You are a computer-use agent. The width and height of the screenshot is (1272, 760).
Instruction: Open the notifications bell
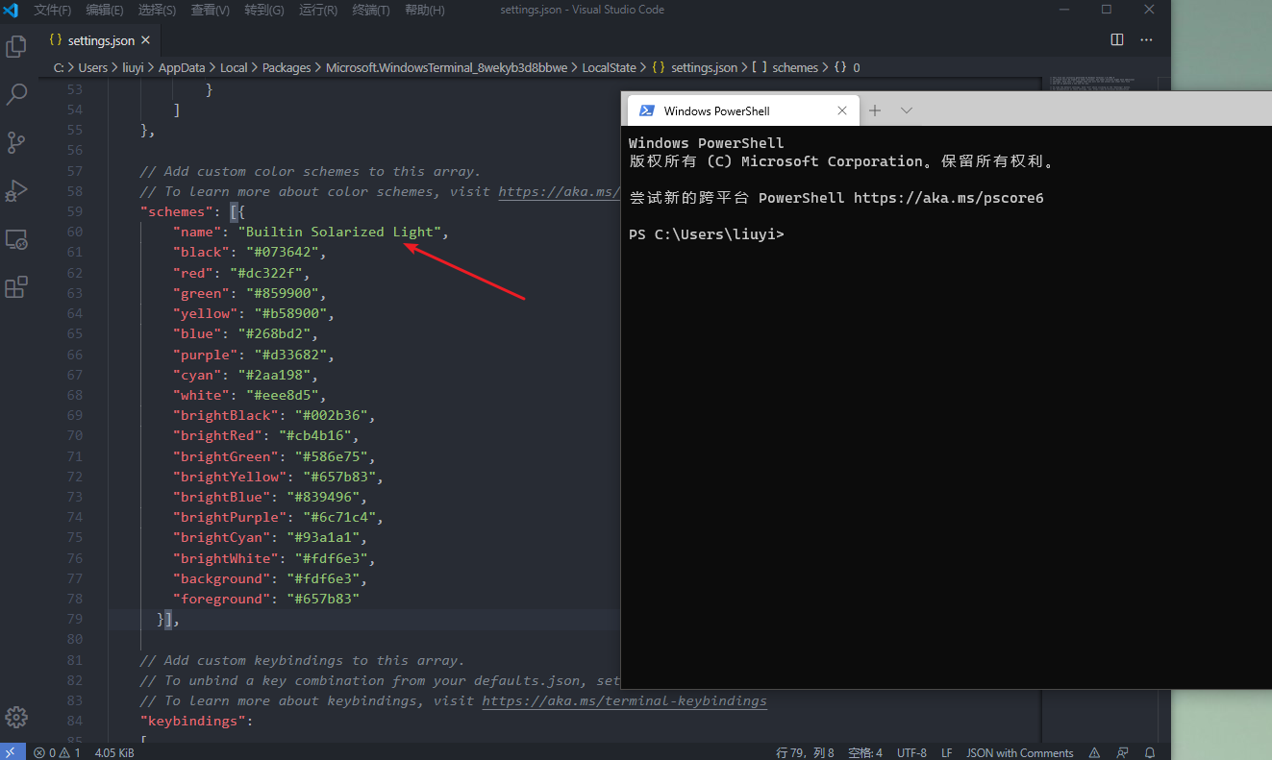1150,752
